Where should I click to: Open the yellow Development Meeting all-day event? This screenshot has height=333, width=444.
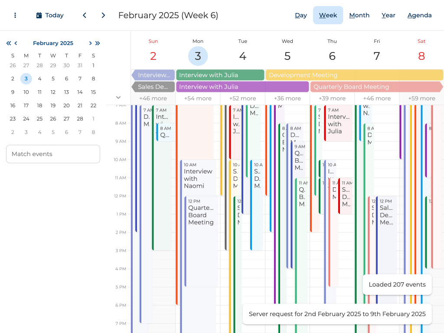coord(354,75)
